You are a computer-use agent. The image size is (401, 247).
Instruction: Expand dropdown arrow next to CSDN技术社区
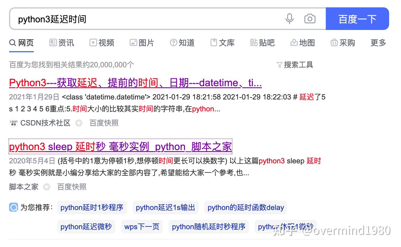click(79, 123)
